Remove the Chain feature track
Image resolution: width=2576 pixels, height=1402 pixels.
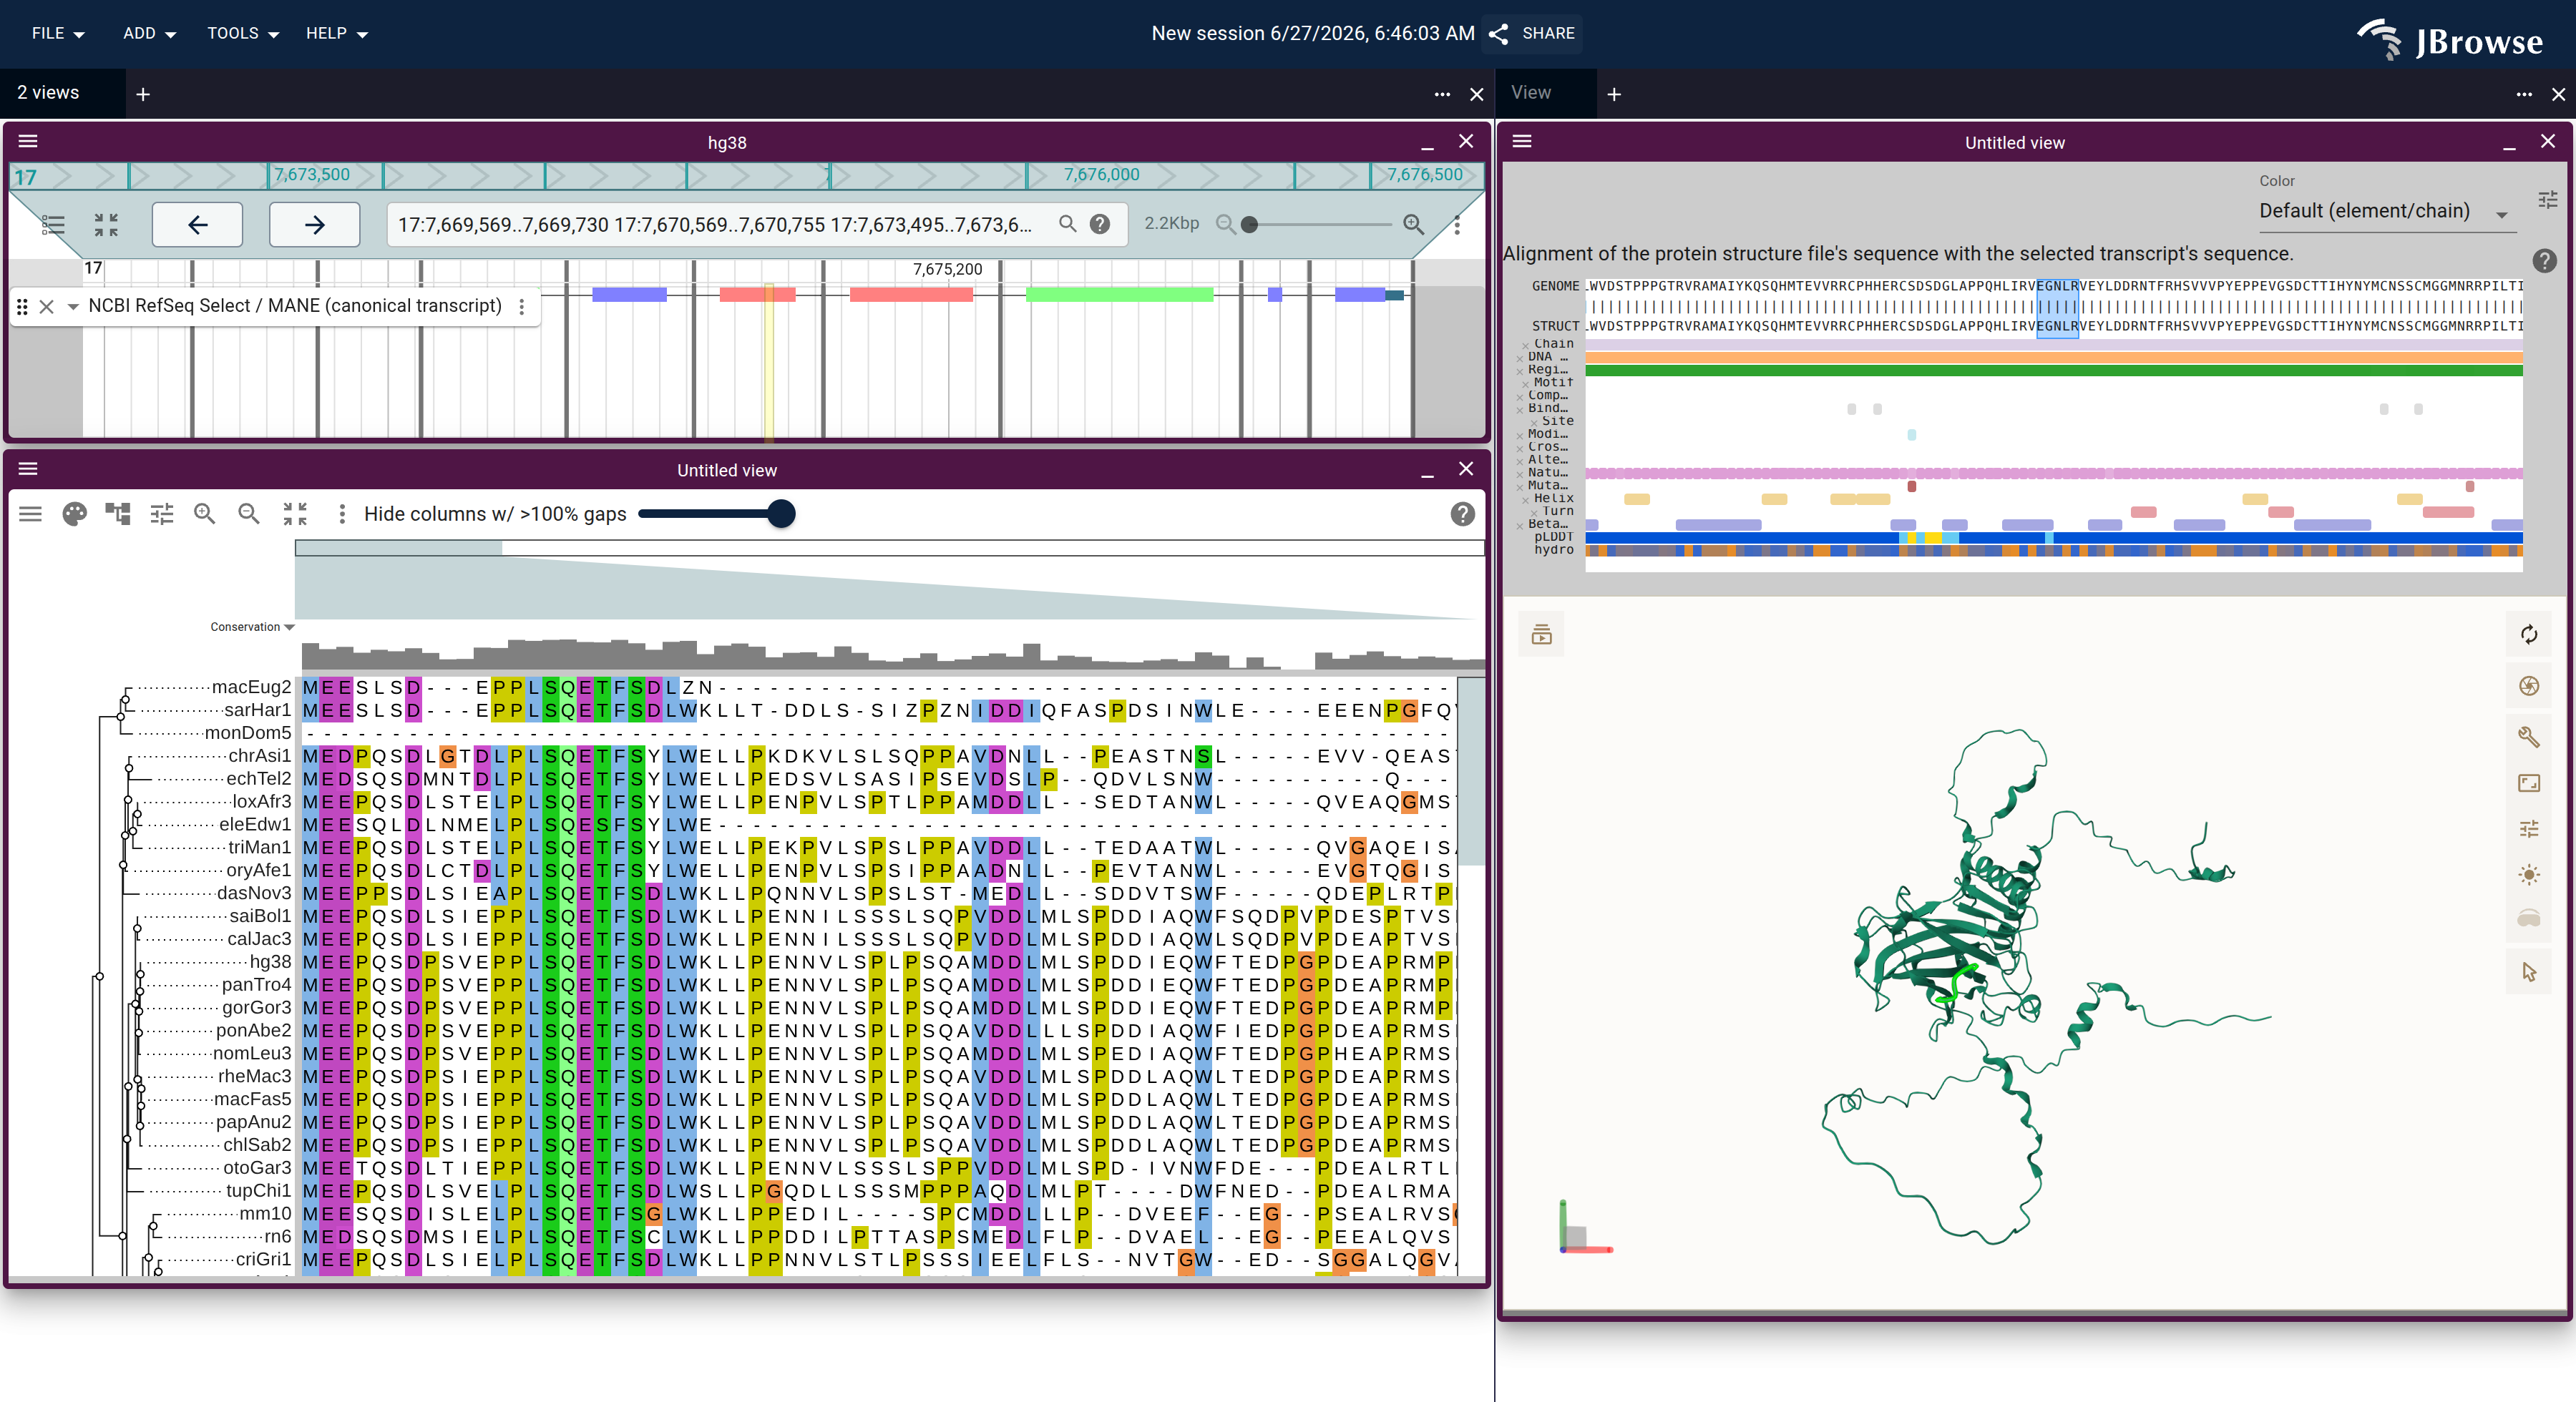point(1527,345)
